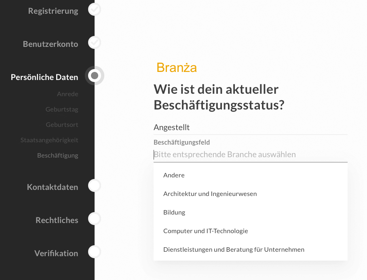Go to the Staatsangehörigkeit sub-step
367x280 pixels.
pyautogui.click(x=49, y=140)
